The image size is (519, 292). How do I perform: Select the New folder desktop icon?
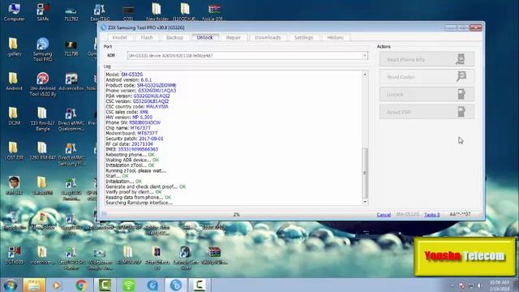157,12
